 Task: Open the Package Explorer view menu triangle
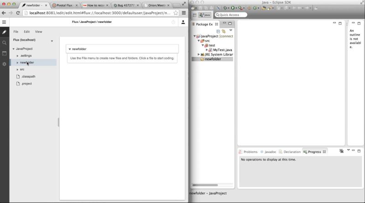231,30
